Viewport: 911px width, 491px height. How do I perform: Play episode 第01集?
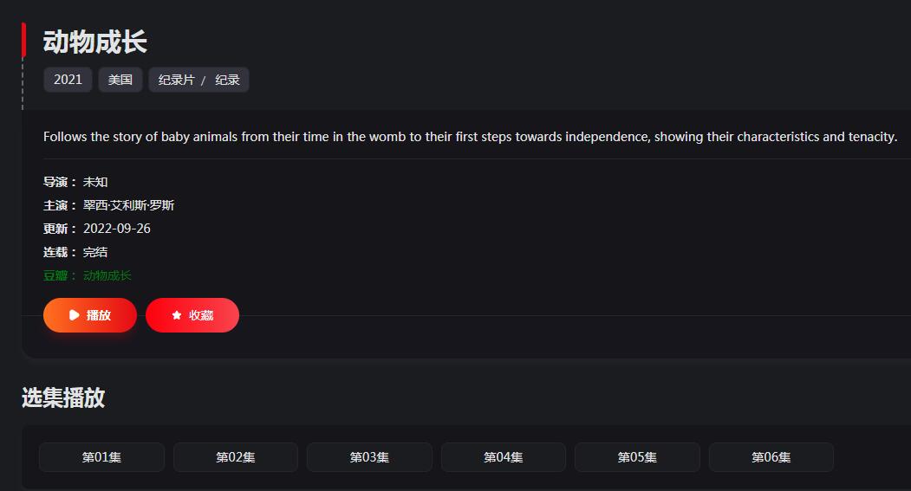pyautogui.click(x=101, y=457)
